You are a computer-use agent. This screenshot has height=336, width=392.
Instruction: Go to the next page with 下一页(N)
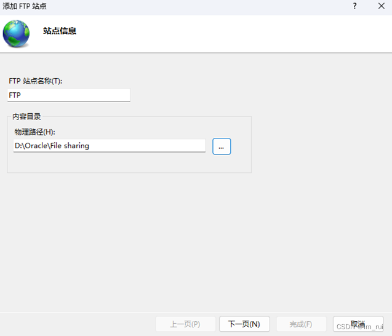click(x=244, y=324)
